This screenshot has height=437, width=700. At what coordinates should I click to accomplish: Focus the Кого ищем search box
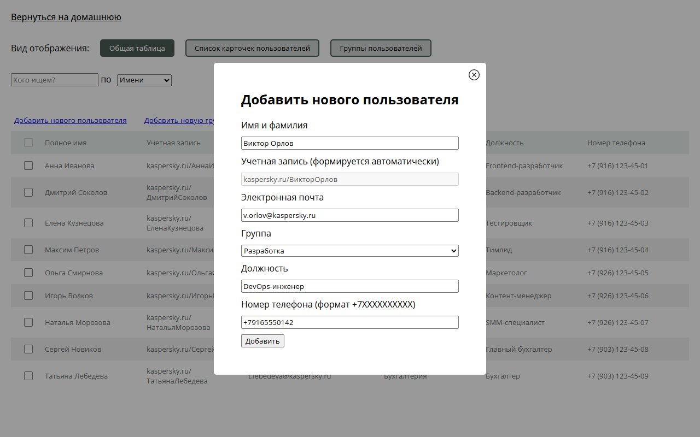pyautogui.click(x=55, y=80)
